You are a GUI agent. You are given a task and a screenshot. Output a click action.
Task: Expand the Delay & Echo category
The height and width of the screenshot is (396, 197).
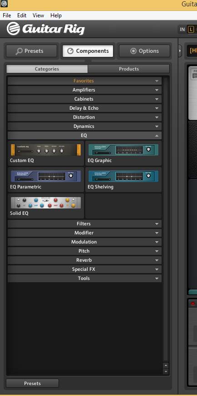[84, 108]
